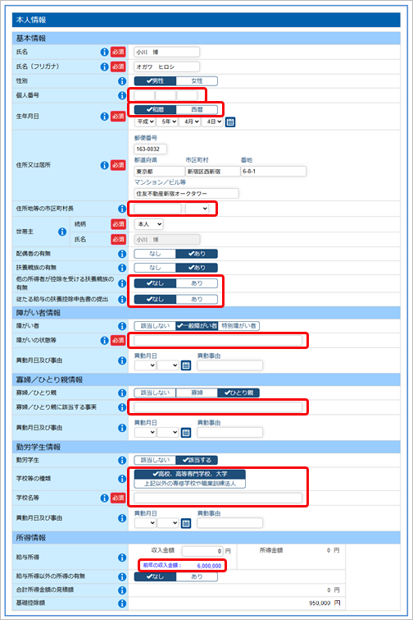Click info icon for 合計所得金額の見積額
This screenshot has width=413, height=620.
[x=122, y=590]
